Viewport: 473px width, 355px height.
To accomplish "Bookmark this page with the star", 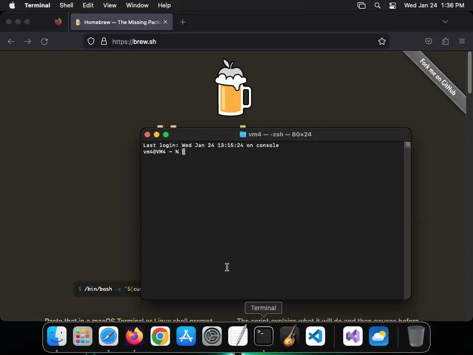I will click(x=382, y=41).
